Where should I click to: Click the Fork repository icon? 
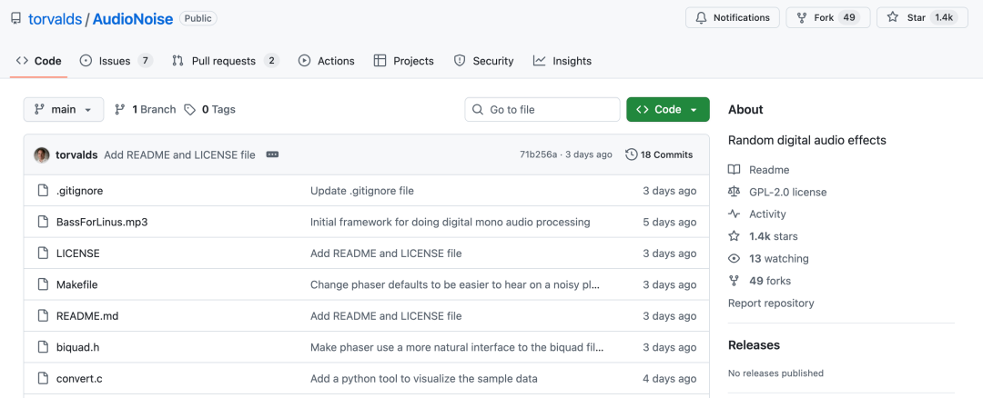[802, 17]
